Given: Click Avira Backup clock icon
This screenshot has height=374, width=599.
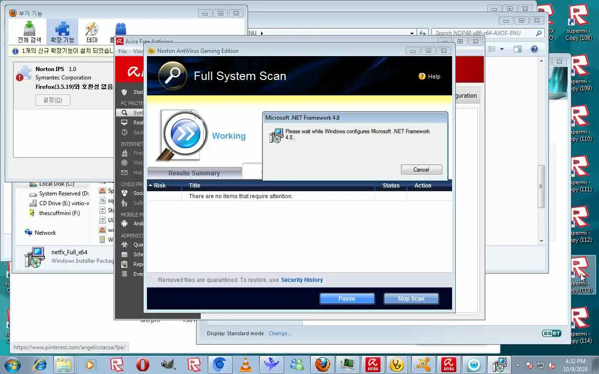Looking at the screenshot, I should (x=124, y=133).
